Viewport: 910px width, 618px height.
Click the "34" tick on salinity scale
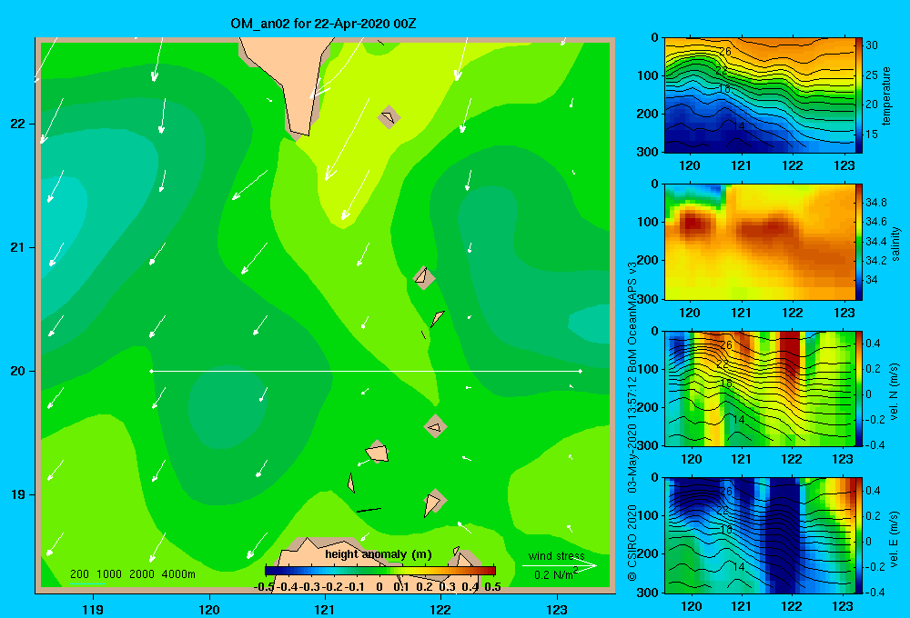872,280
